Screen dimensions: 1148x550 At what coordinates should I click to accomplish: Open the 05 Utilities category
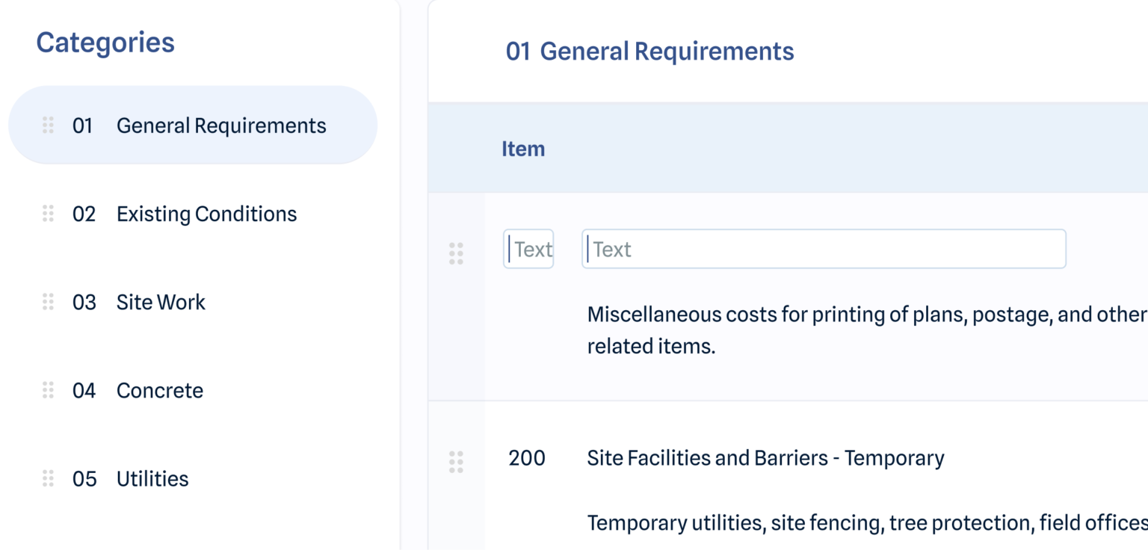pos(152,478)
